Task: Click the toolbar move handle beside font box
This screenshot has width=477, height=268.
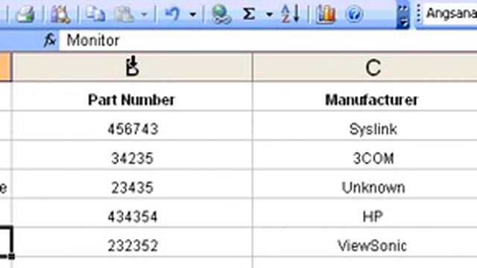Action: click(419, 14)
